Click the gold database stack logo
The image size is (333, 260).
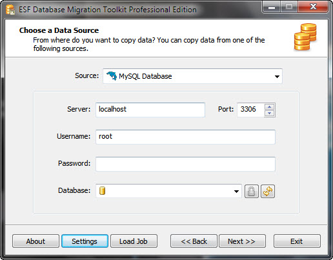(305, 37)
